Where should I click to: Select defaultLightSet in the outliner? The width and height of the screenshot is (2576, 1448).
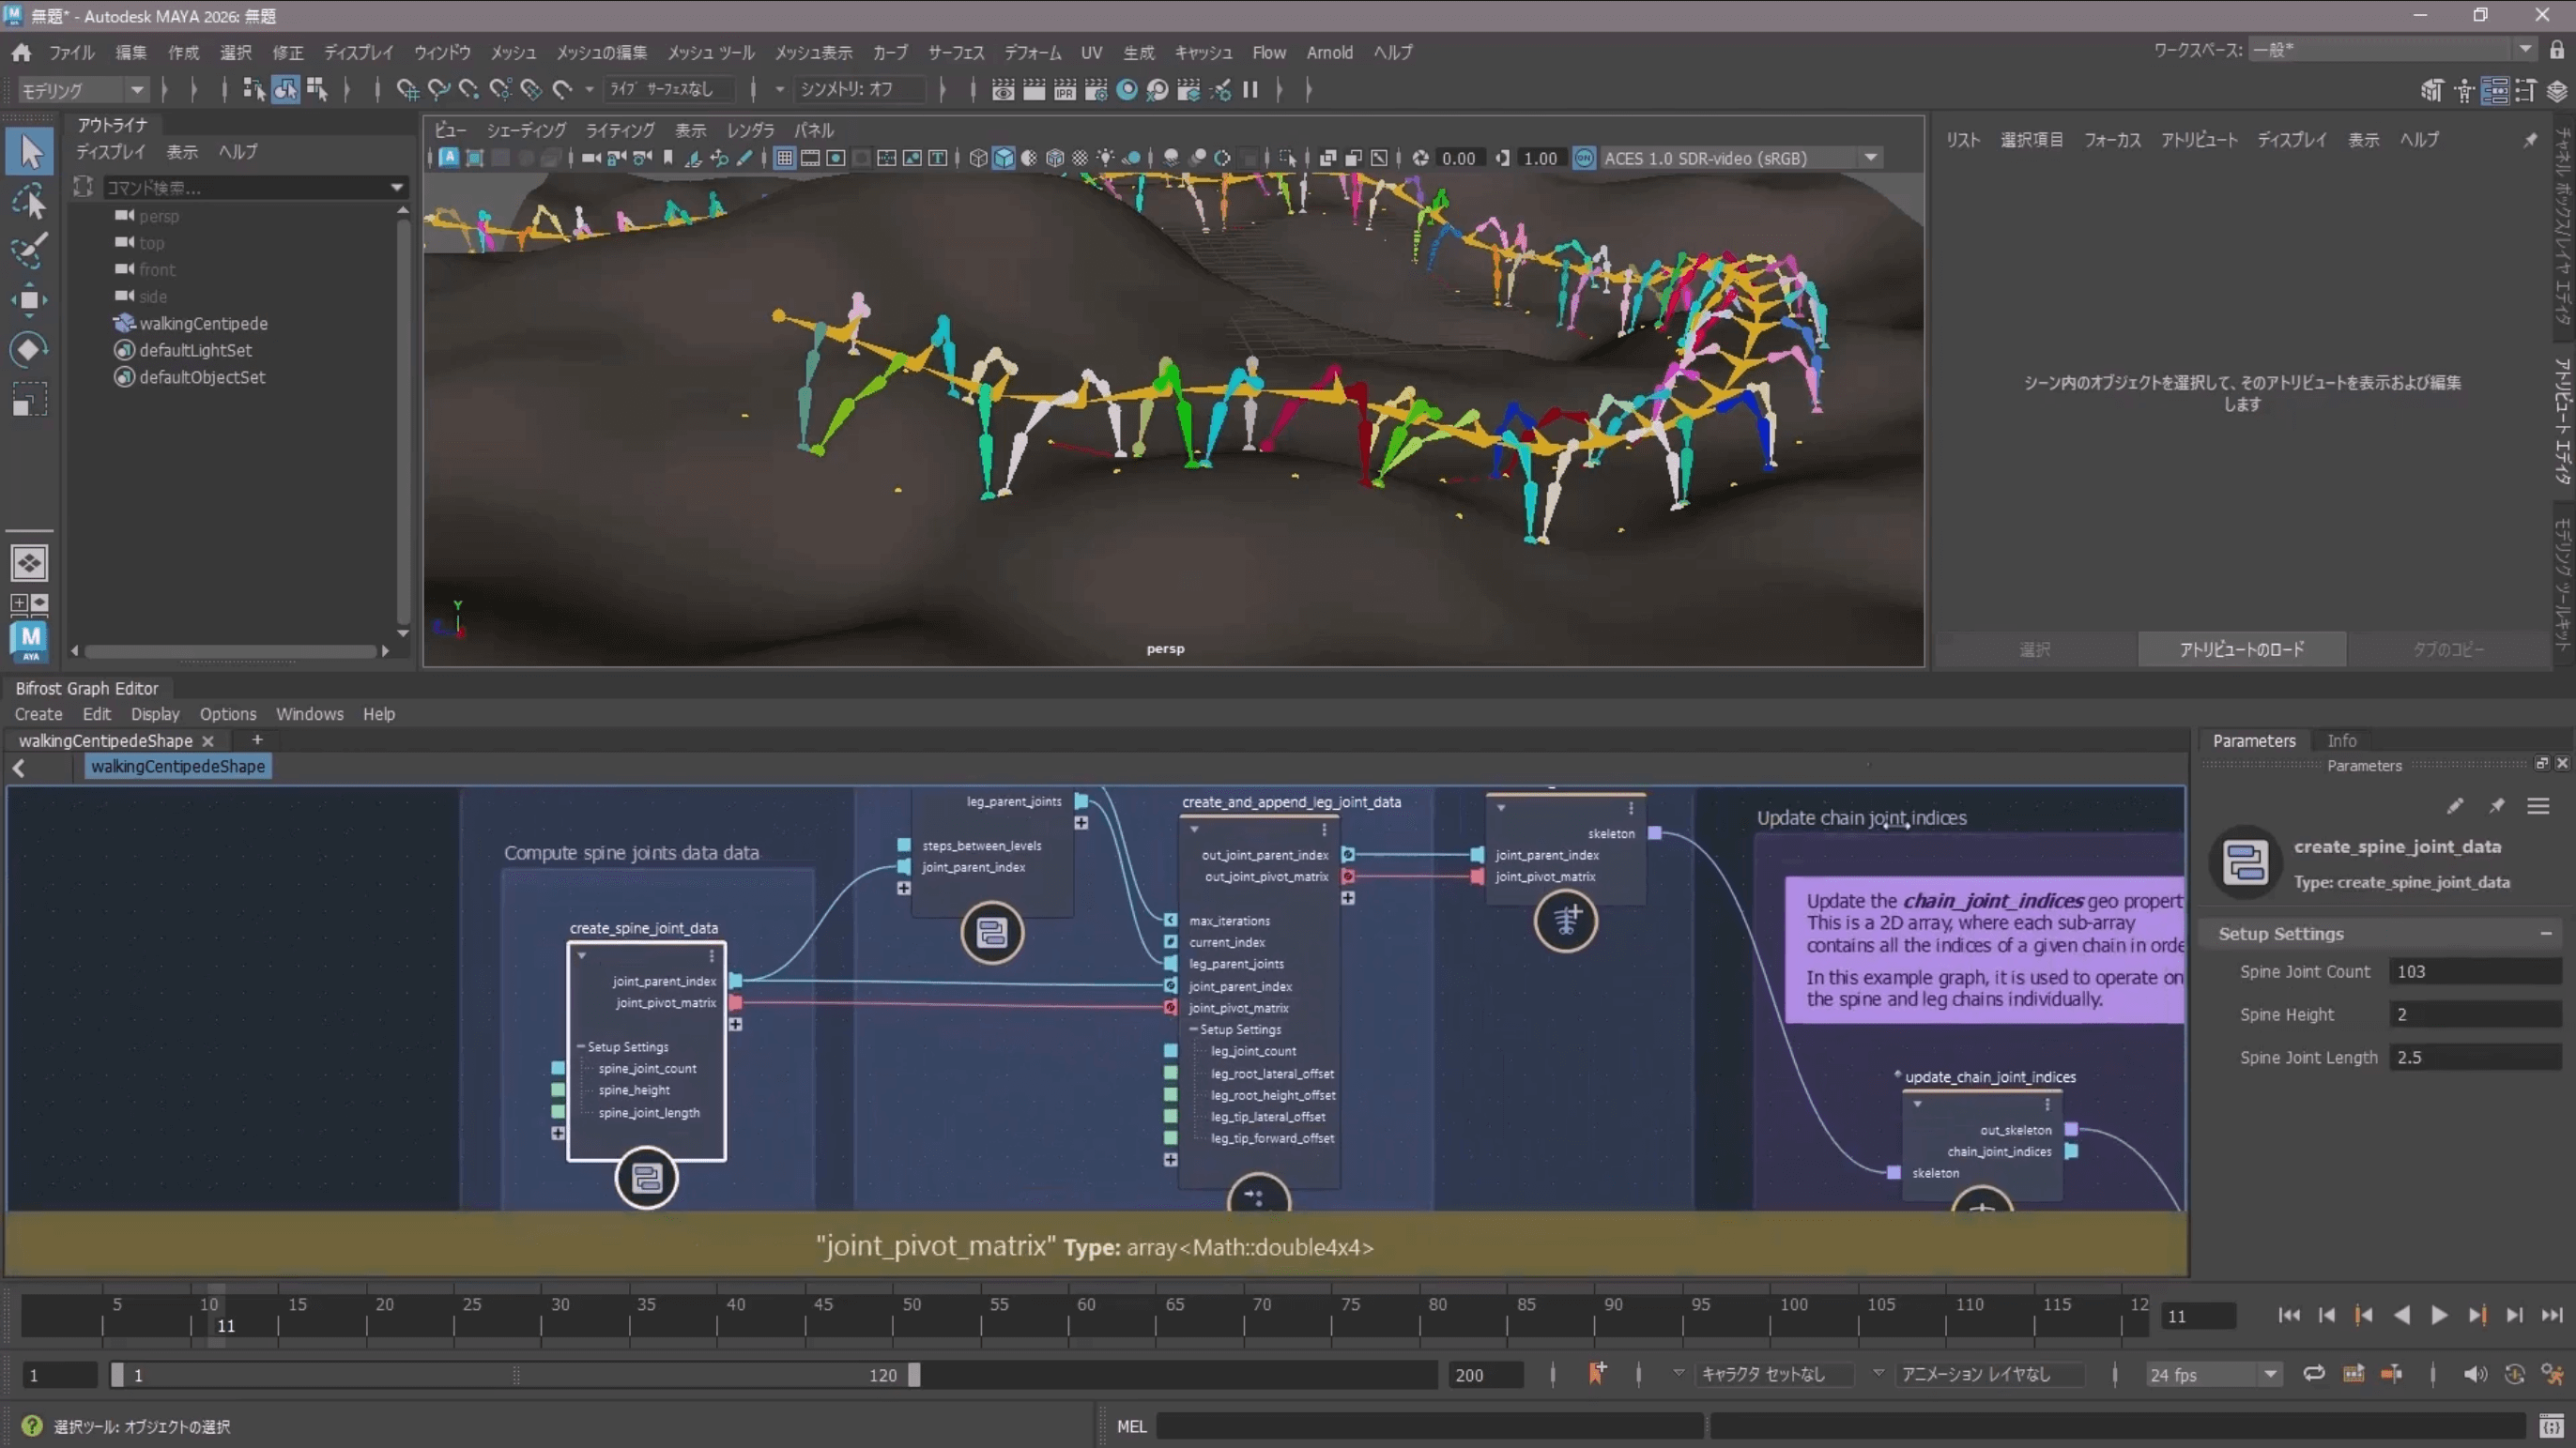pos(195,351)
